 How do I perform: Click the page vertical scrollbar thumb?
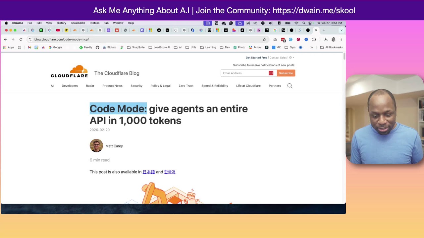(344, 56)
